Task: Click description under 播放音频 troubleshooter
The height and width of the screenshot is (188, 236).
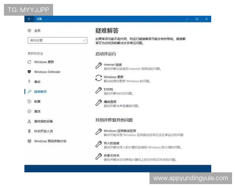Action: (x=122, y=106)
